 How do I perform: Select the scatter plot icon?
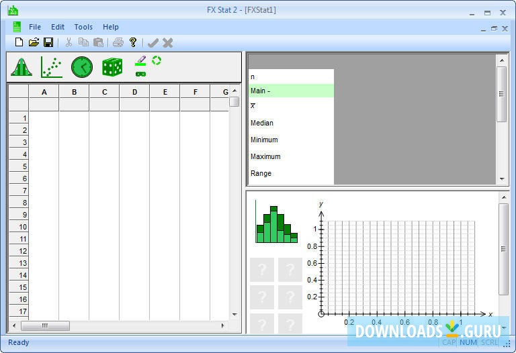point(51,67)
